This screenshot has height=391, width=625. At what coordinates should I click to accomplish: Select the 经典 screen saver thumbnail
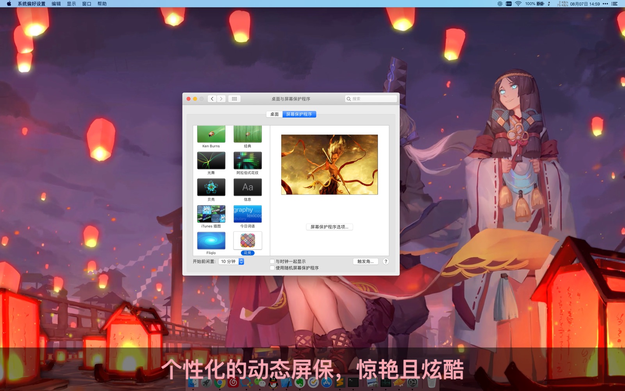pyautogui.click(x=248, y=134)
